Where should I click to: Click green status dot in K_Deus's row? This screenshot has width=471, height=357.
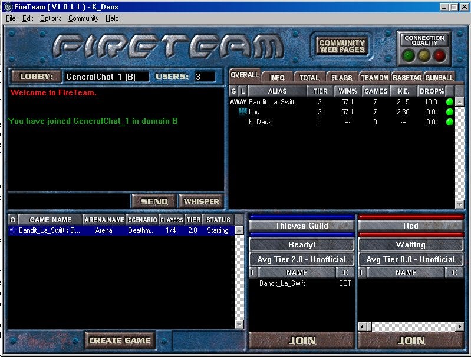click(450, 122)
